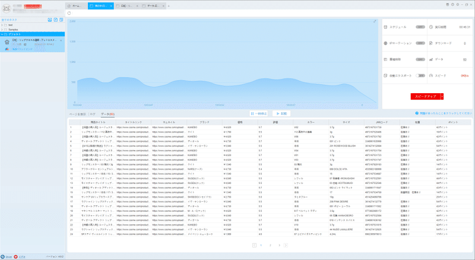Screen dimensions: 475x260
Task: Click the last blue icon beside 全てのタスク
Action: [x=61, y=20]
